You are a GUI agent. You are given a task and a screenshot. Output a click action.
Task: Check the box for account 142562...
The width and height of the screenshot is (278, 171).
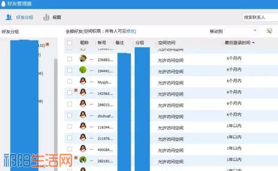pos(70,93)
